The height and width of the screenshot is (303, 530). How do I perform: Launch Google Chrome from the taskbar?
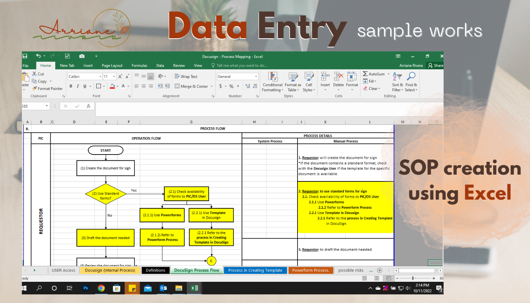(101, 288)
